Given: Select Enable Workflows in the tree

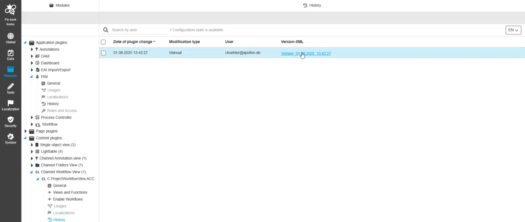Looking at the screenshot, I should (67, 199).
